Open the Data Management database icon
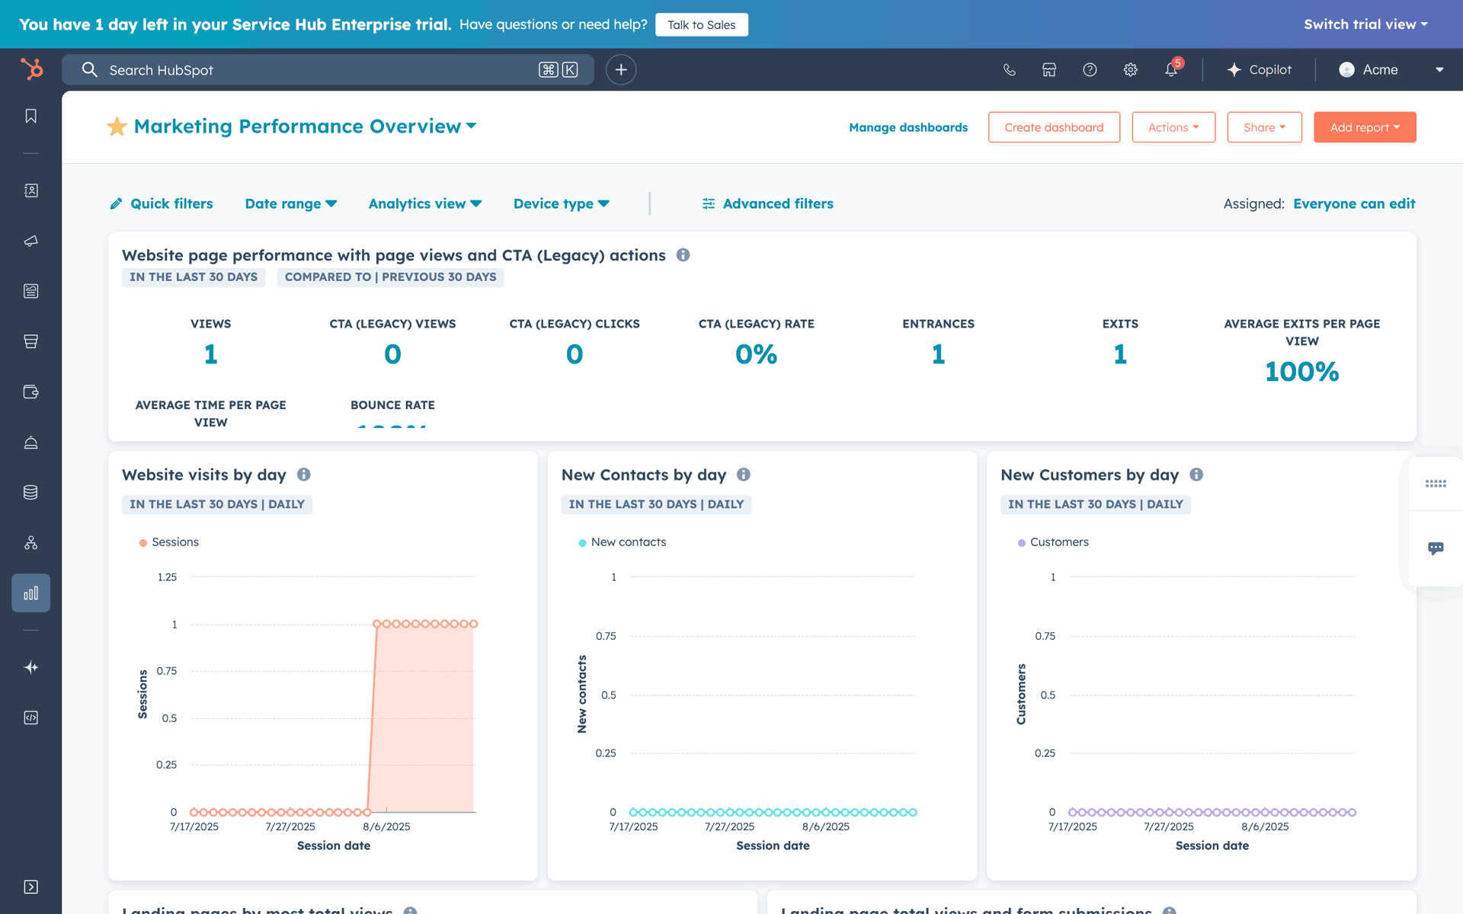 pos(30,492)
